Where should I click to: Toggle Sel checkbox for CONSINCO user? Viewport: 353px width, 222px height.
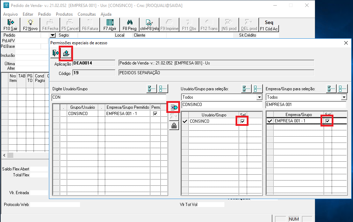tap(243, 121)
